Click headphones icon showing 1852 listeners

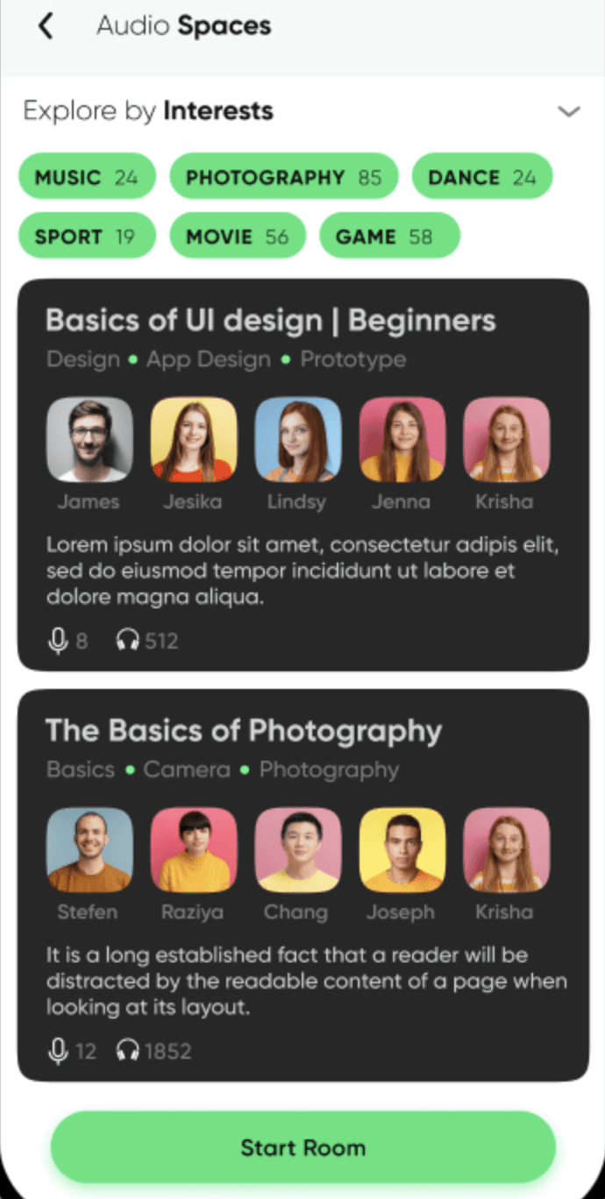128,1051
